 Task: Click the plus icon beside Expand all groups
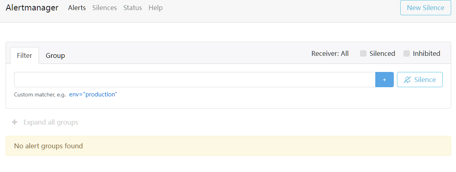(x=15, y=122)
